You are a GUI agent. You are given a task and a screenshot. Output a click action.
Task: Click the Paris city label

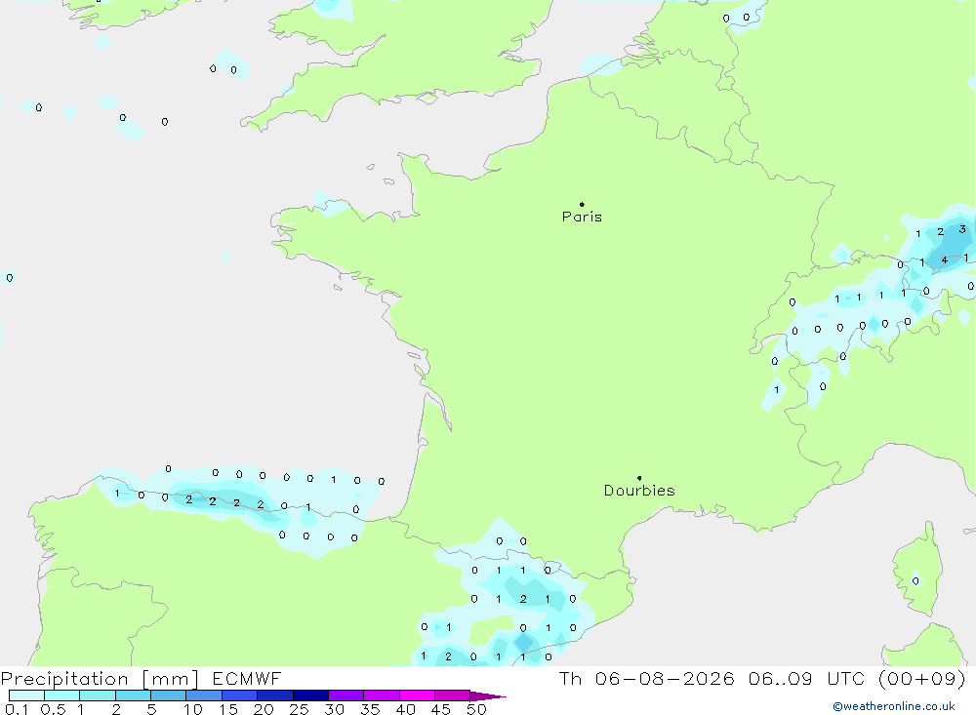582,217
